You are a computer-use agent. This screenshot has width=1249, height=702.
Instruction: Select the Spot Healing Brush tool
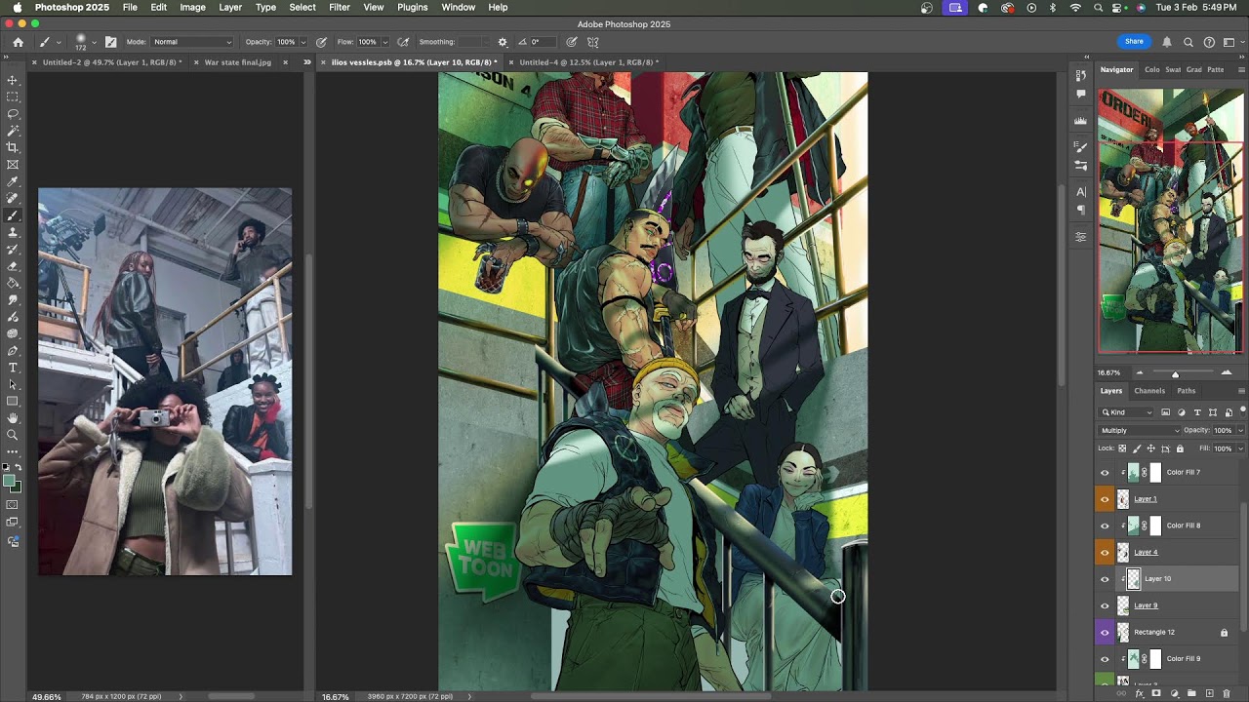[x=13, y=198]
